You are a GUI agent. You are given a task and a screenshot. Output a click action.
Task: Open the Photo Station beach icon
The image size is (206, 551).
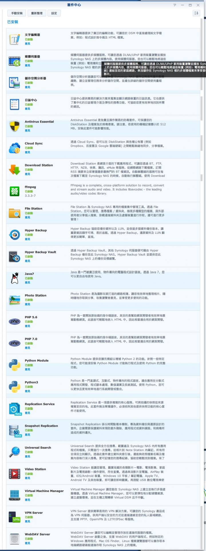click(14, 300)
